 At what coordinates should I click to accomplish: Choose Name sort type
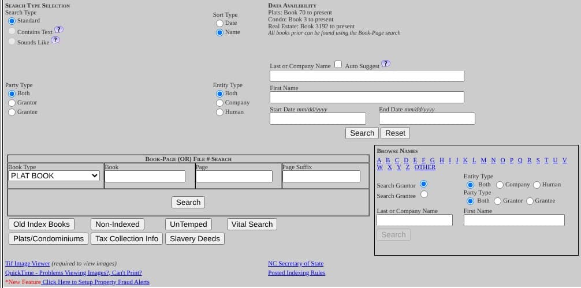click(x=219, y=32)
